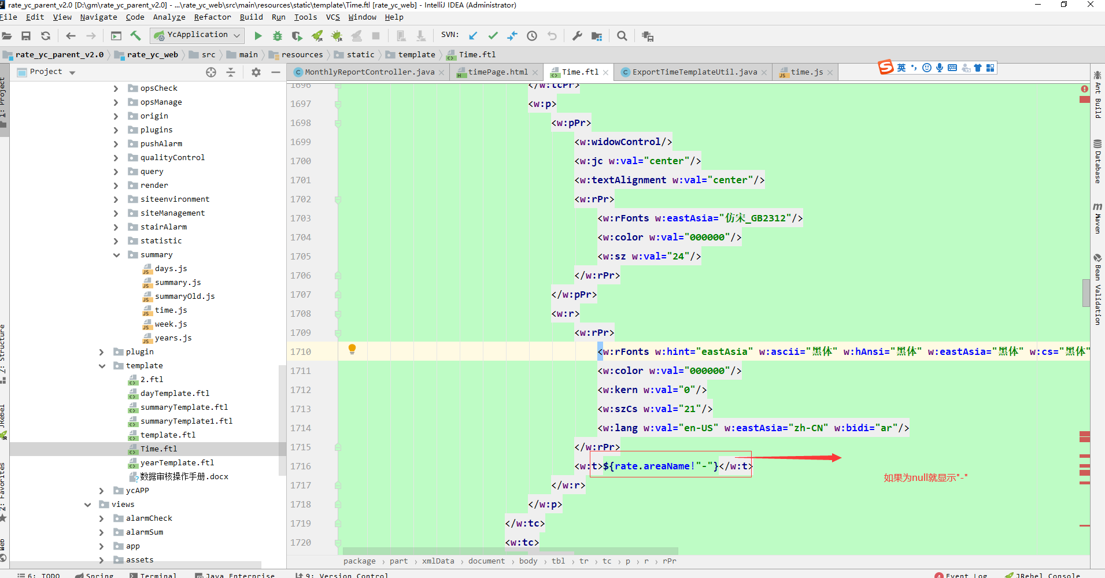Click the Build project hammer icon

pos(136,36)
